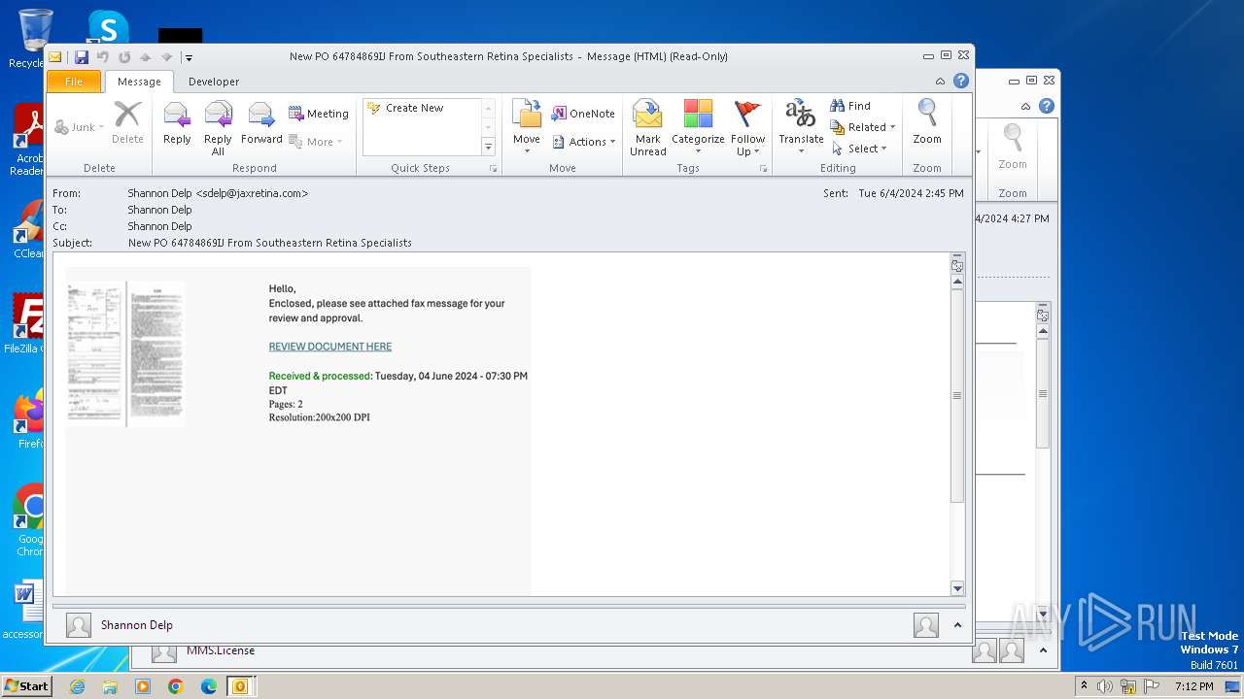Click Shannon Delp avatar in People Pane

tap(79, 625)
